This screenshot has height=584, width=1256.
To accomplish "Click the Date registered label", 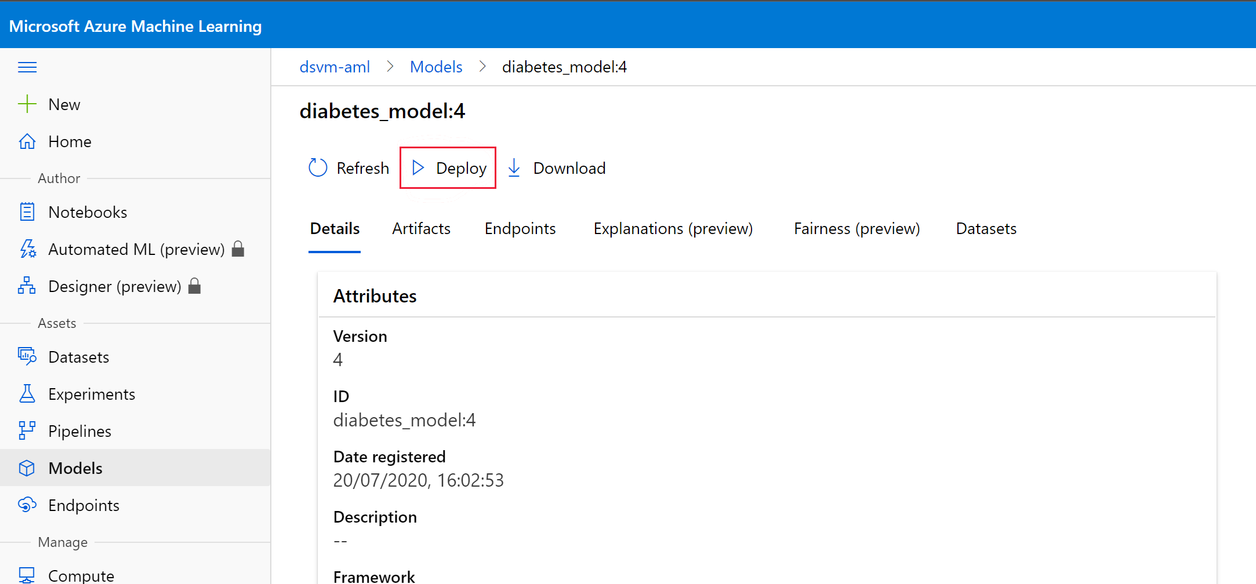I will click(x=390, y=457).
